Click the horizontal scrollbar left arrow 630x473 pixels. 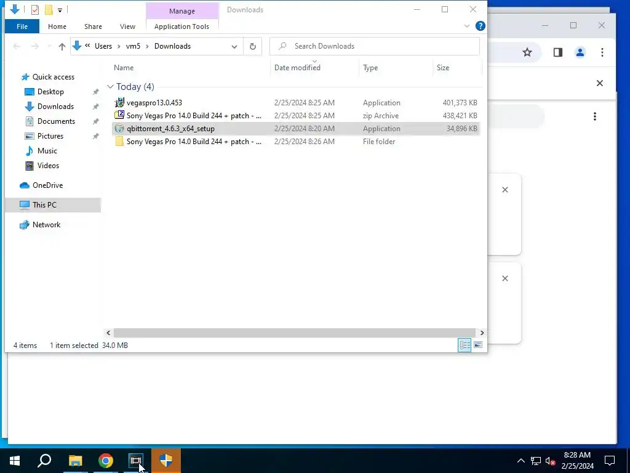(108, 333)
